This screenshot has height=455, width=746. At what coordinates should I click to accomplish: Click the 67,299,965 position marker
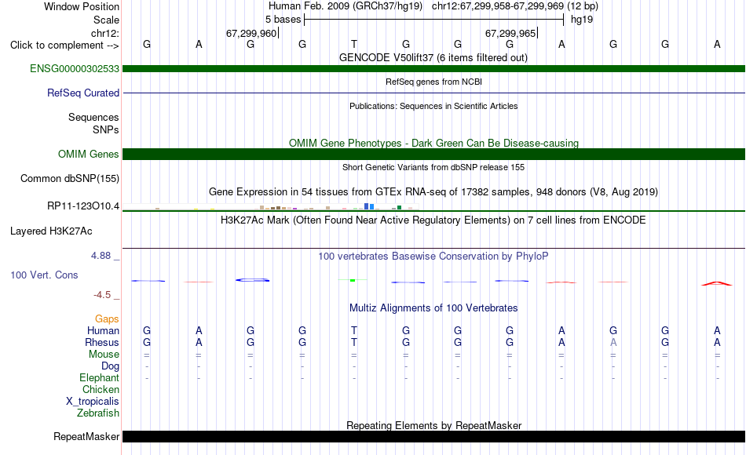510,33
